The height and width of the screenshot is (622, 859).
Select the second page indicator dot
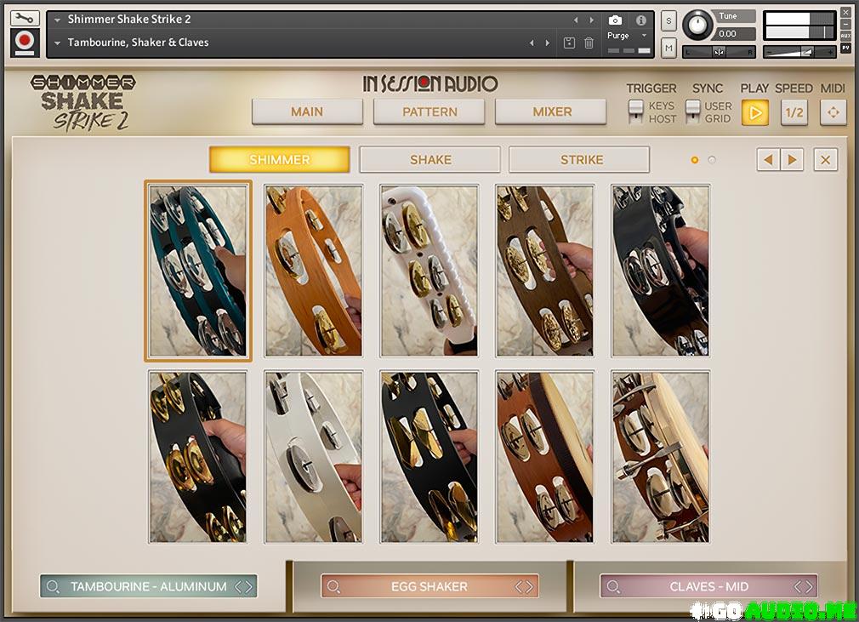(712, 160)
